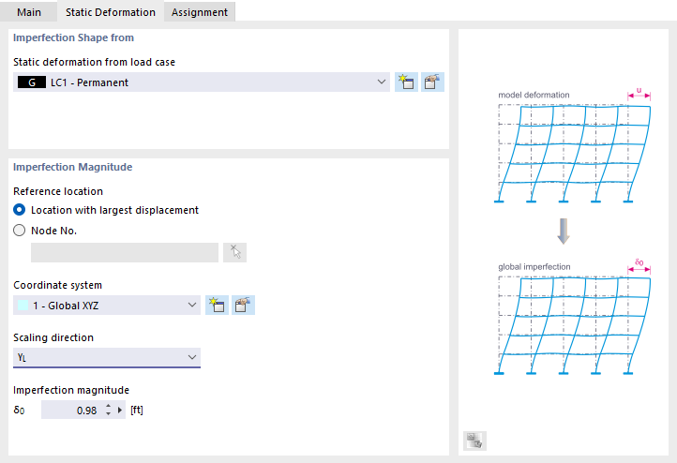Open Scaling direction dropdown
This screenshot has height=463, width=677.
192,357
